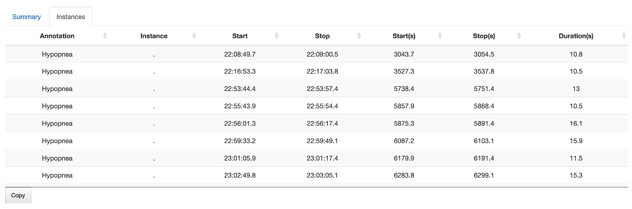Click the 6087.2 Start(s) value

tap(404, 141)
